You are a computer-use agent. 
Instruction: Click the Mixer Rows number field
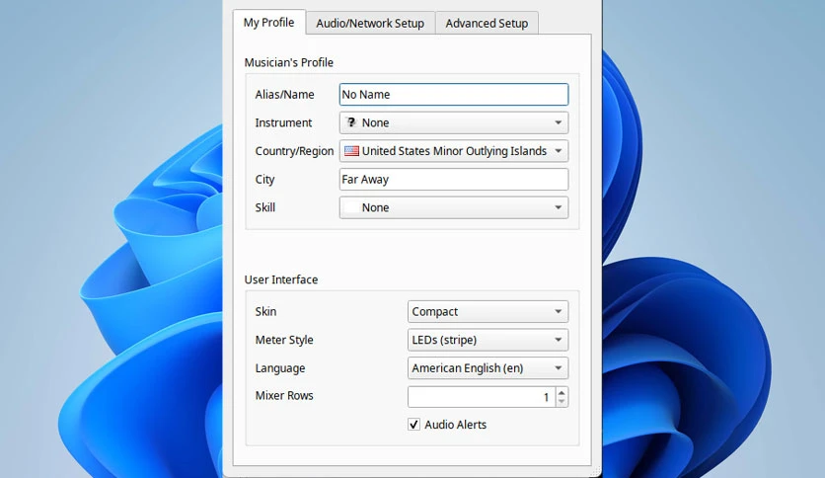pos(482,397)
